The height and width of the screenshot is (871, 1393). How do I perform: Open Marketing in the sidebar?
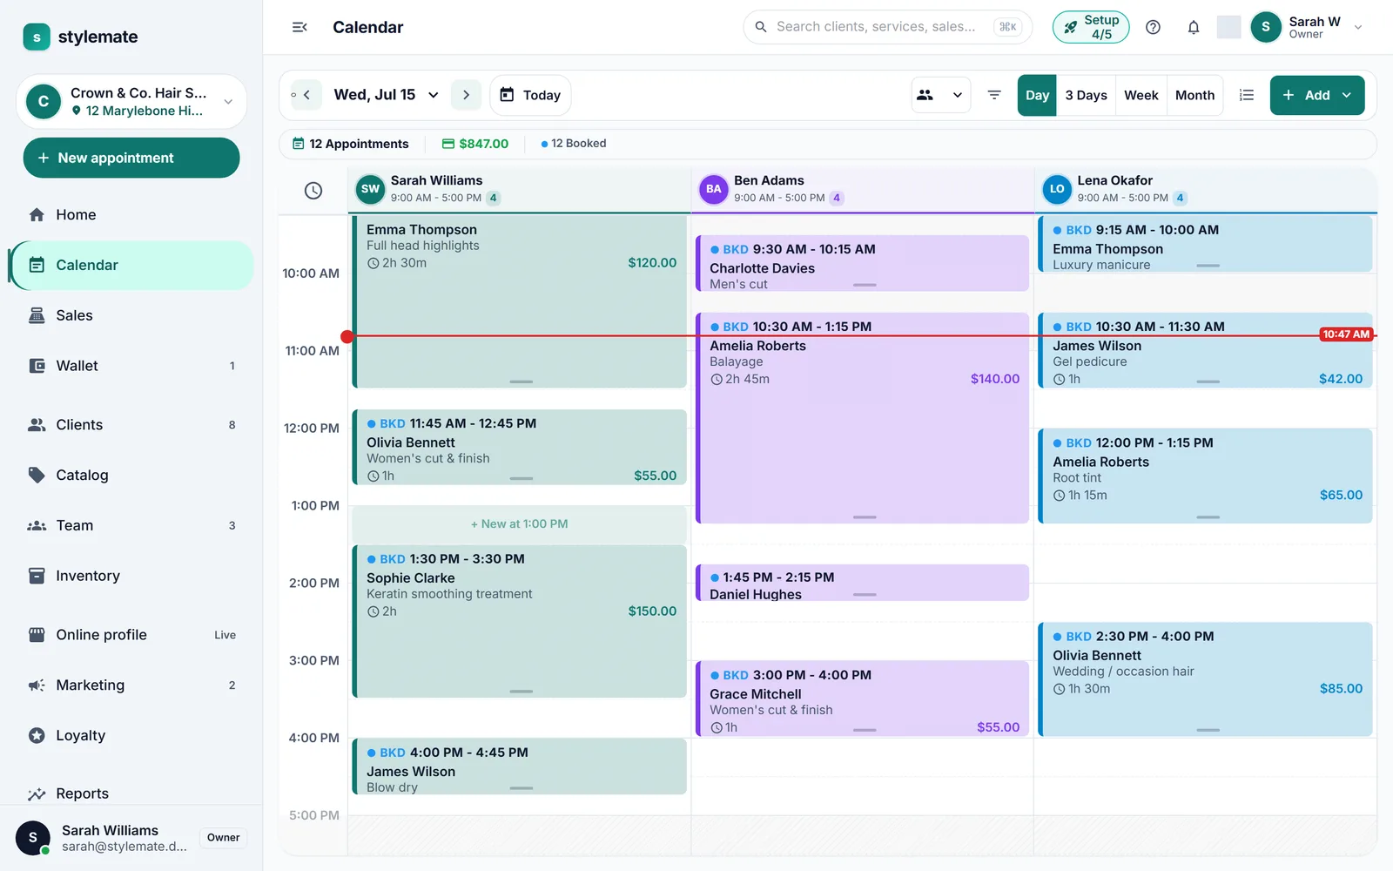click(x=131, y=685)
